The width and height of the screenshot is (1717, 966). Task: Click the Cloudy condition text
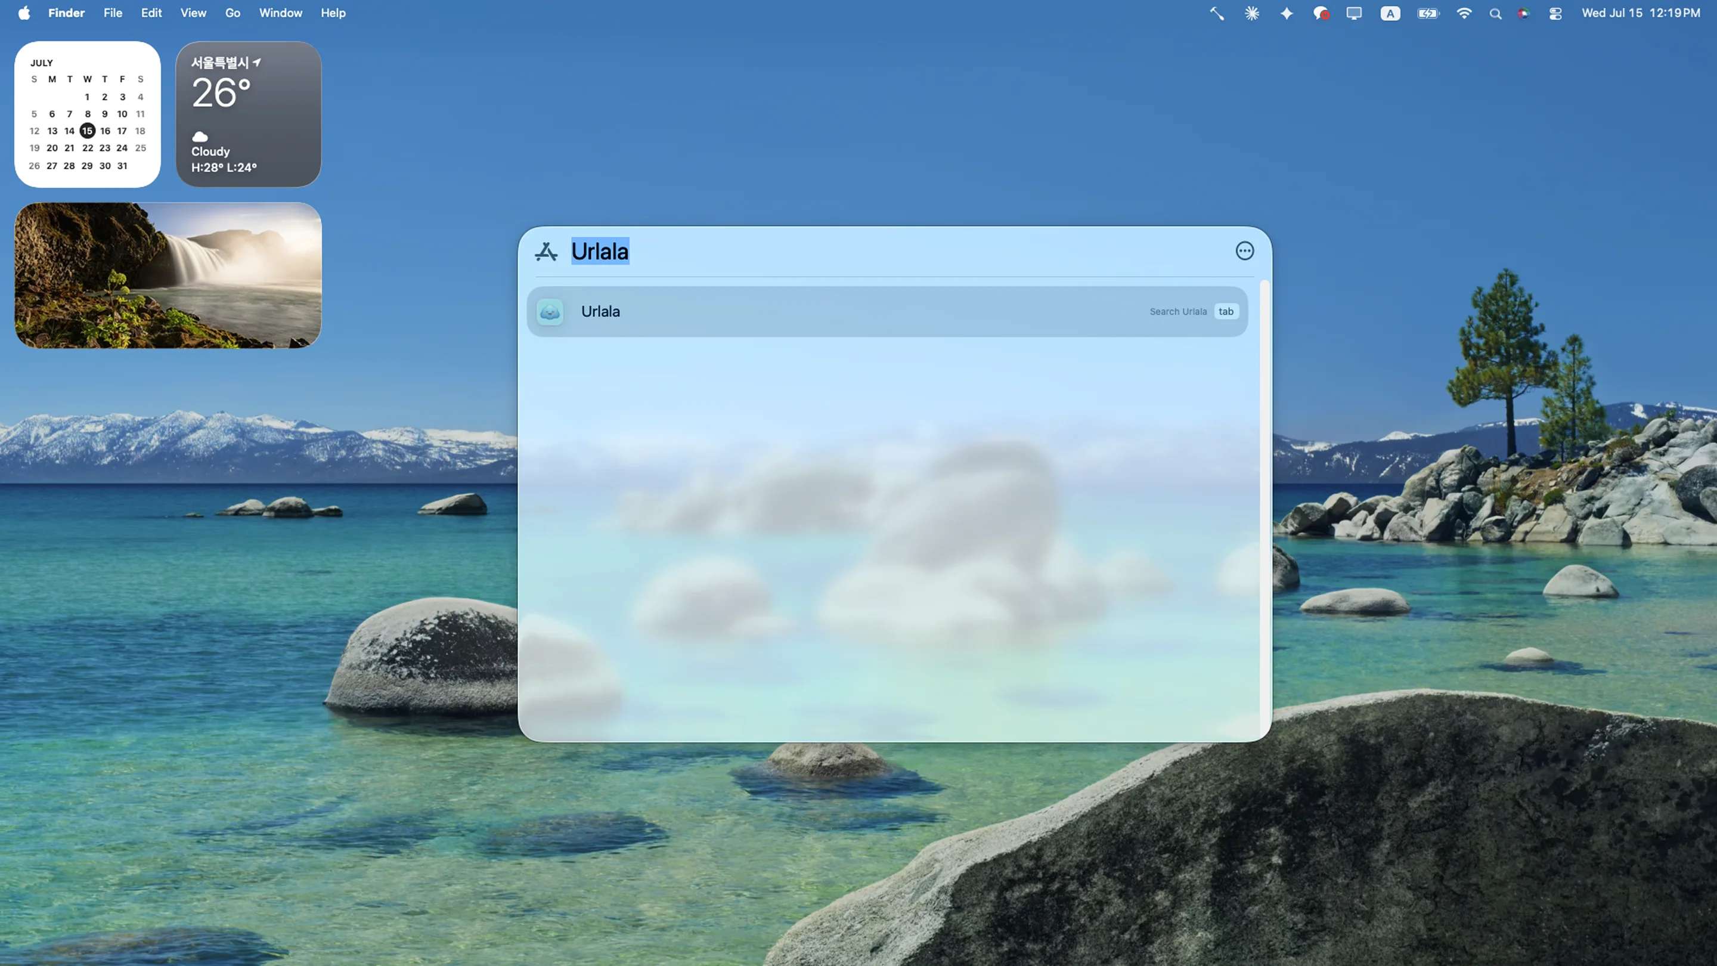[210, 151]
